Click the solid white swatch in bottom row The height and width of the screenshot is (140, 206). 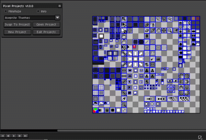(x=118, y=110)
